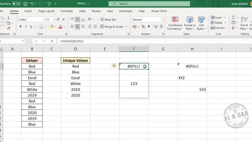The height and width of the screenshot is (142, 252).
Task: Select the Format Painter brush
Action: (x=9, y=28)
